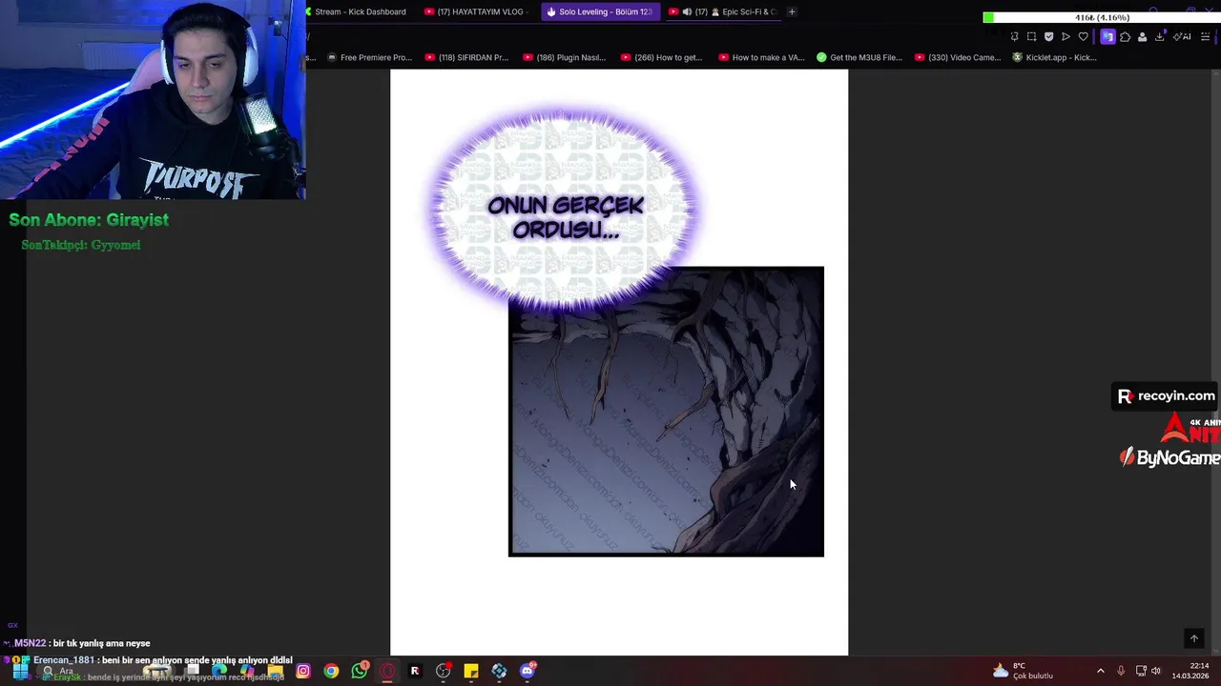The height and width of the screenshot is (686, 1221).
Task: Open the AI assistant sparkle icon
Action: coord(1182,37)
